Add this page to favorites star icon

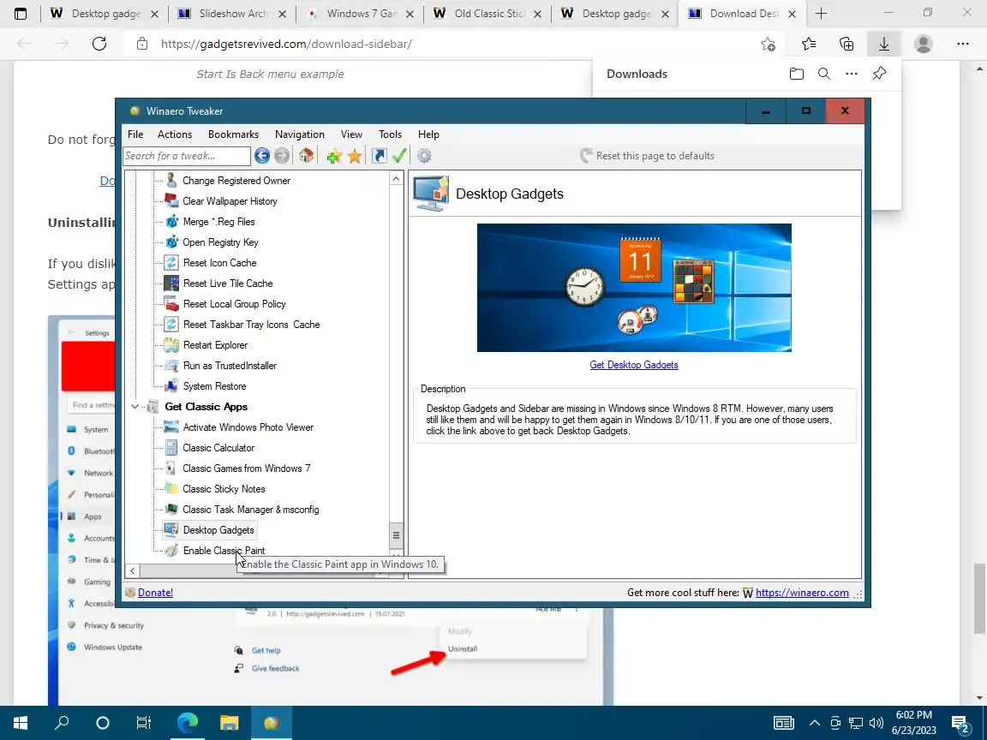(768, 44)
